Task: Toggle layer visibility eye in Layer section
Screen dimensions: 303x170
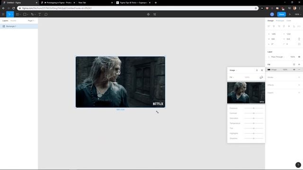Action: click(299, 57)
